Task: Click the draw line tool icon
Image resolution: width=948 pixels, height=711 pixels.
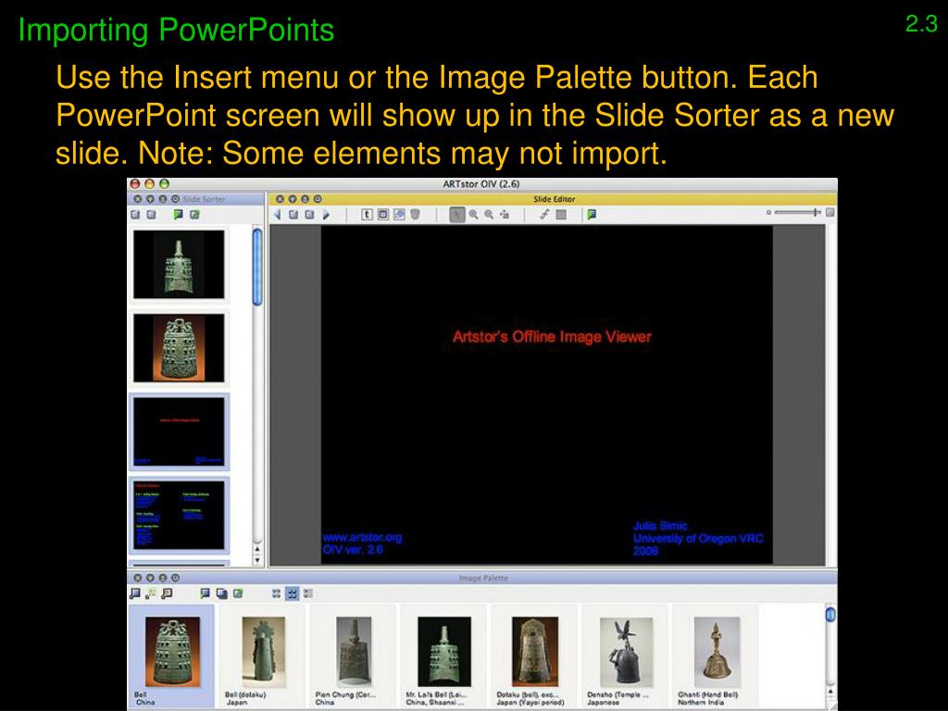Action: (x=544, y=214)
